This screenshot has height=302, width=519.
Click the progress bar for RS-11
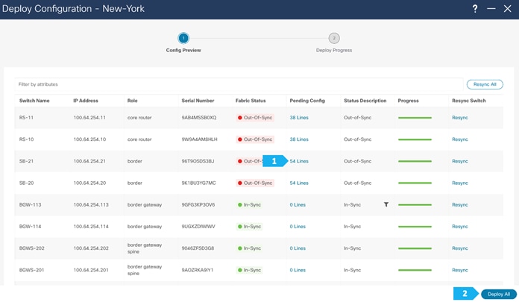pyautogui.click(x=415, y=118)
